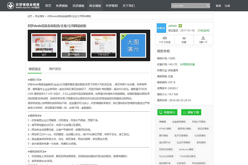
Task: Click the green 模板下载 button
Action: 191,112
